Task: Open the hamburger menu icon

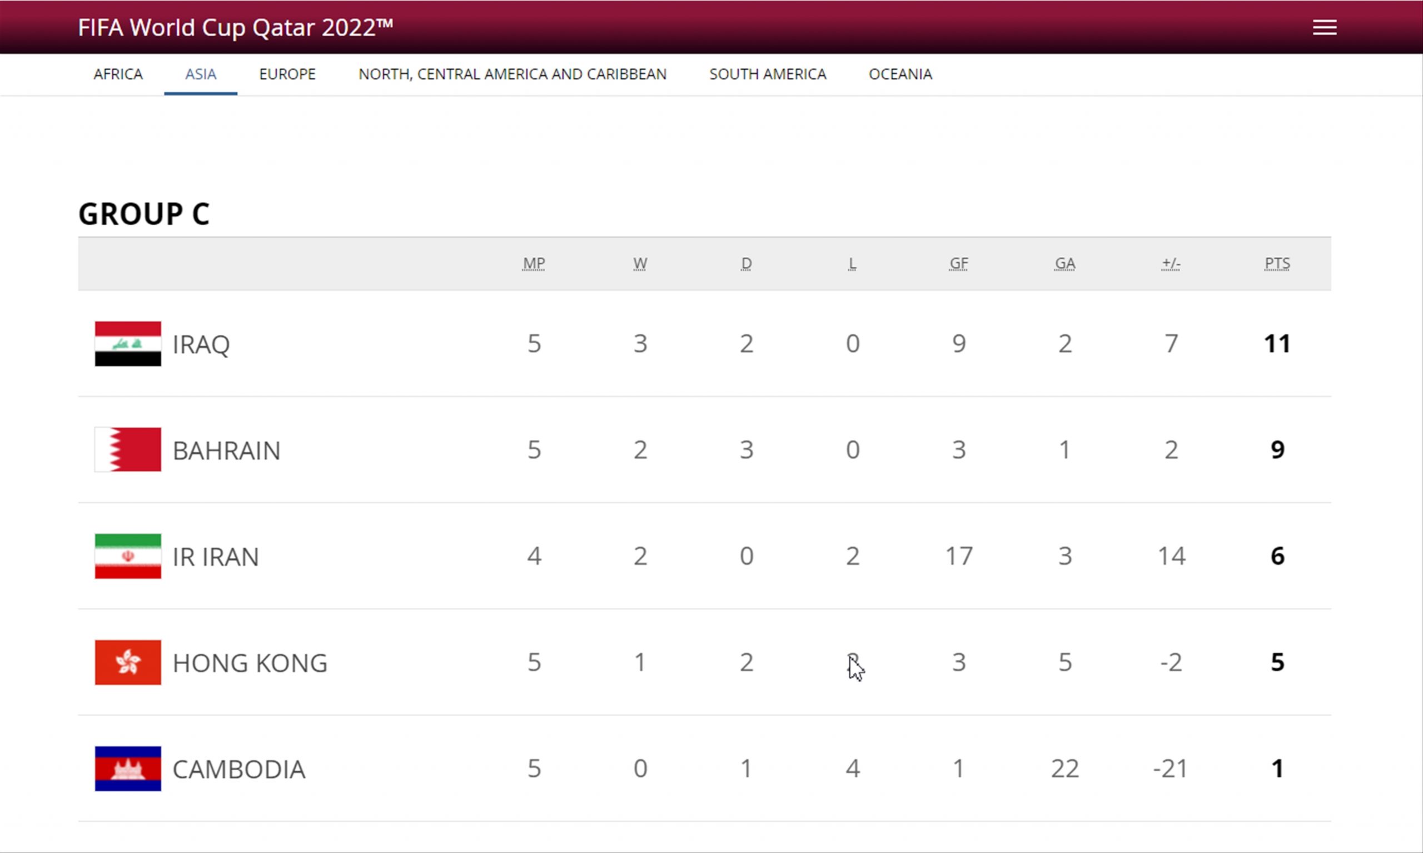Action: pyautogui.click(x=1324, y=27)
